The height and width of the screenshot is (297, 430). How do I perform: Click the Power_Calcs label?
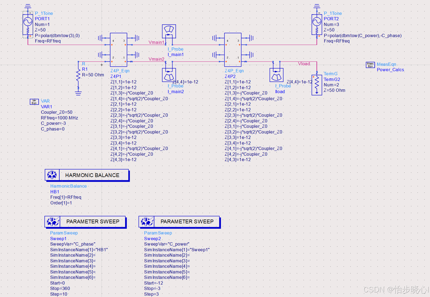[390, 70]
